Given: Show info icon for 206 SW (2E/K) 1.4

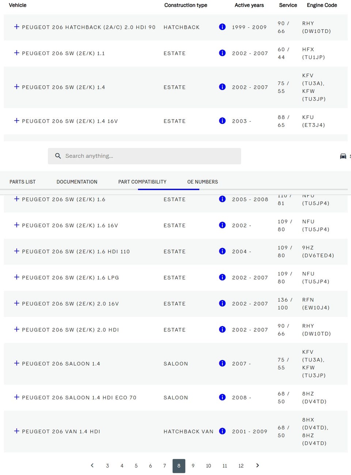Looking at the screenshot, I should (x=222, y=87).
